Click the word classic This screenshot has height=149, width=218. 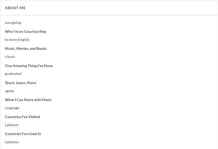(x=10, y=57)
